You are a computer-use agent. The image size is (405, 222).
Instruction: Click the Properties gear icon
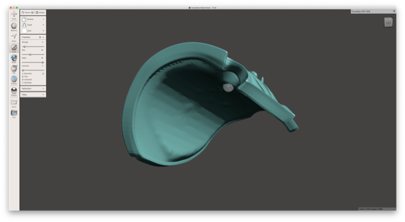pos(40,37)
